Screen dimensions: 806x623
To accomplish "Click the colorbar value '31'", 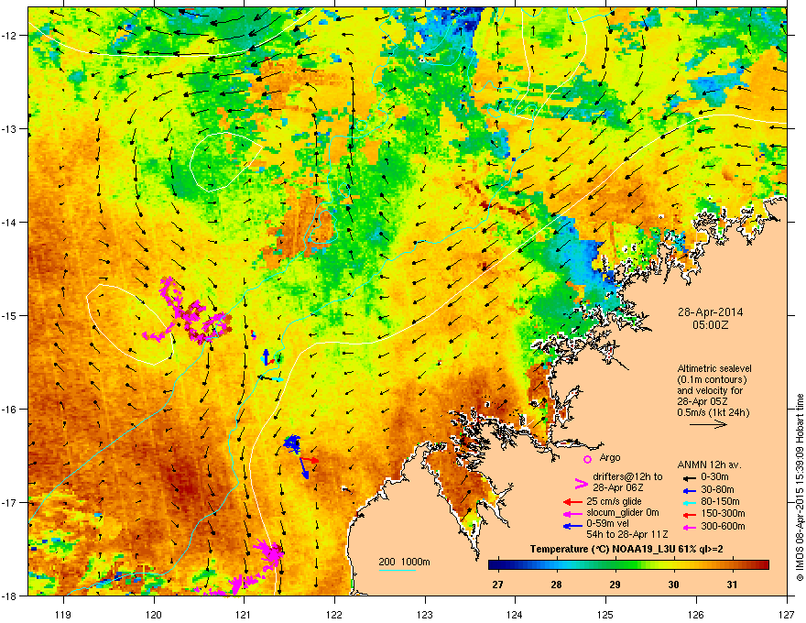I will (x=732, y=585).
